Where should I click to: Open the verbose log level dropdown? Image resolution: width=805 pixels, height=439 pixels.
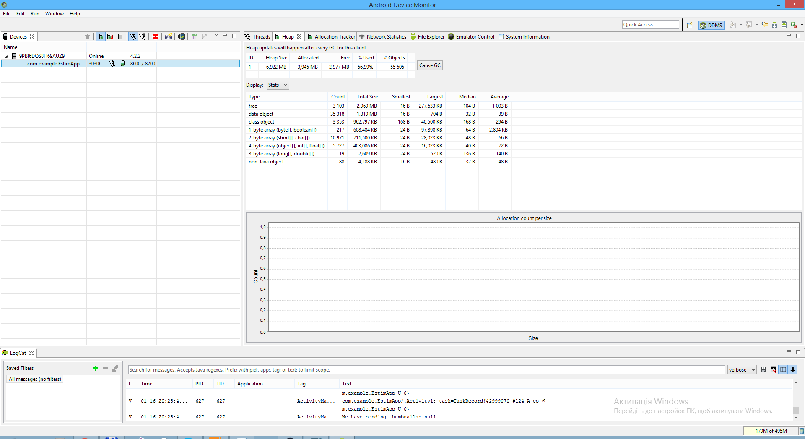point(742,370)
